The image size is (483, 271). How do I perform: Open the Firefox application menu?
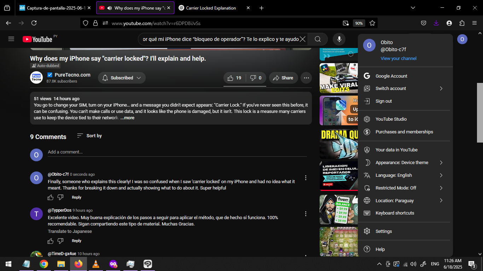coord(475,23)
